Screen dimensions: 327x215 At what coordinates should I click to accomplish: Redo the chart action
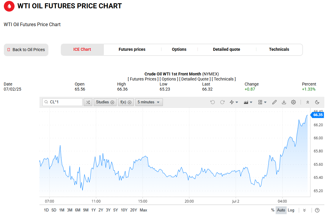[x=222, y=102]
